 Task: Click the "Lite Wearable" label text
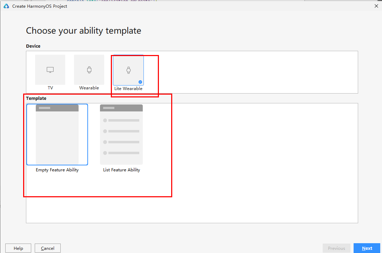point(128,89)
